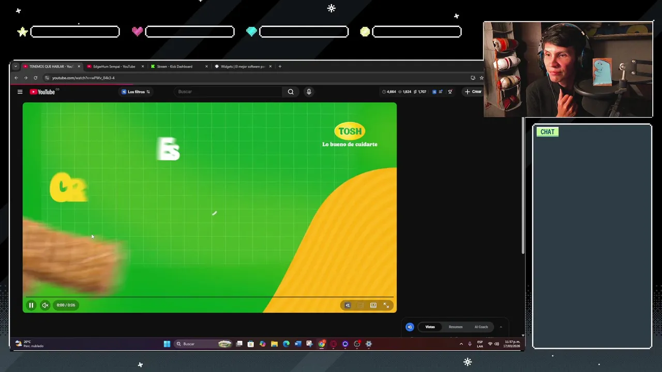The height and width of the screenshot is (372, 662).
Task: Show hidden system tray icons
Action: coord(461,344)
